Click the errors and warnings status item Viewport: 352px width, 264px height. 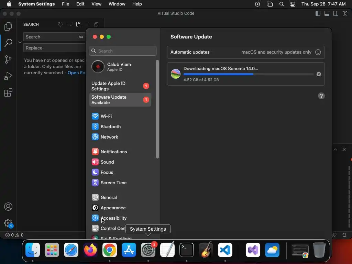click(14, 235)
